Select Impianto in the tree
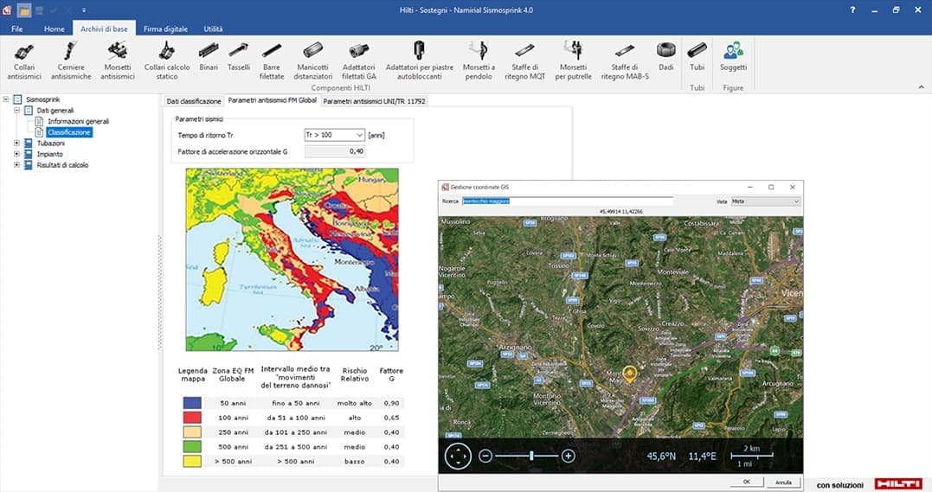Image resolution: width=932 pixels, height=492 pixels. pos(50,154)
